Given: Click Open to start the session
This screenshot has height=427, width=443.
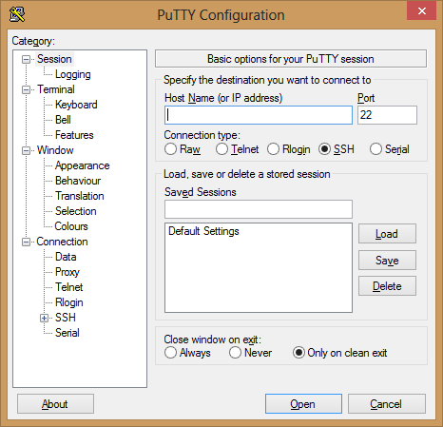Looking at the screenshot, I should pyautogui.click(x=303, y=404).
